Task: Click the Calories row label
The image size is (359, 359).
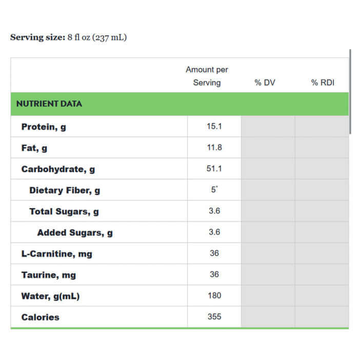Action: tap(40, 317)
